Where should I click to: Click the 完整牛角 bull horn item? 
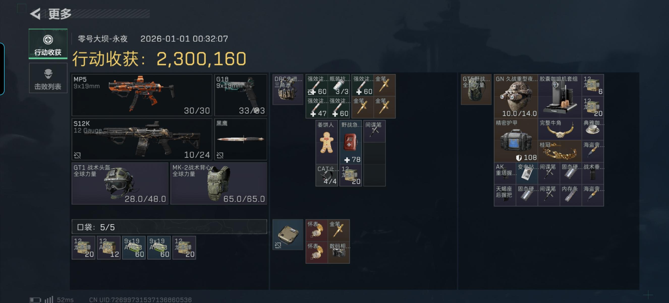coord(560,130)
